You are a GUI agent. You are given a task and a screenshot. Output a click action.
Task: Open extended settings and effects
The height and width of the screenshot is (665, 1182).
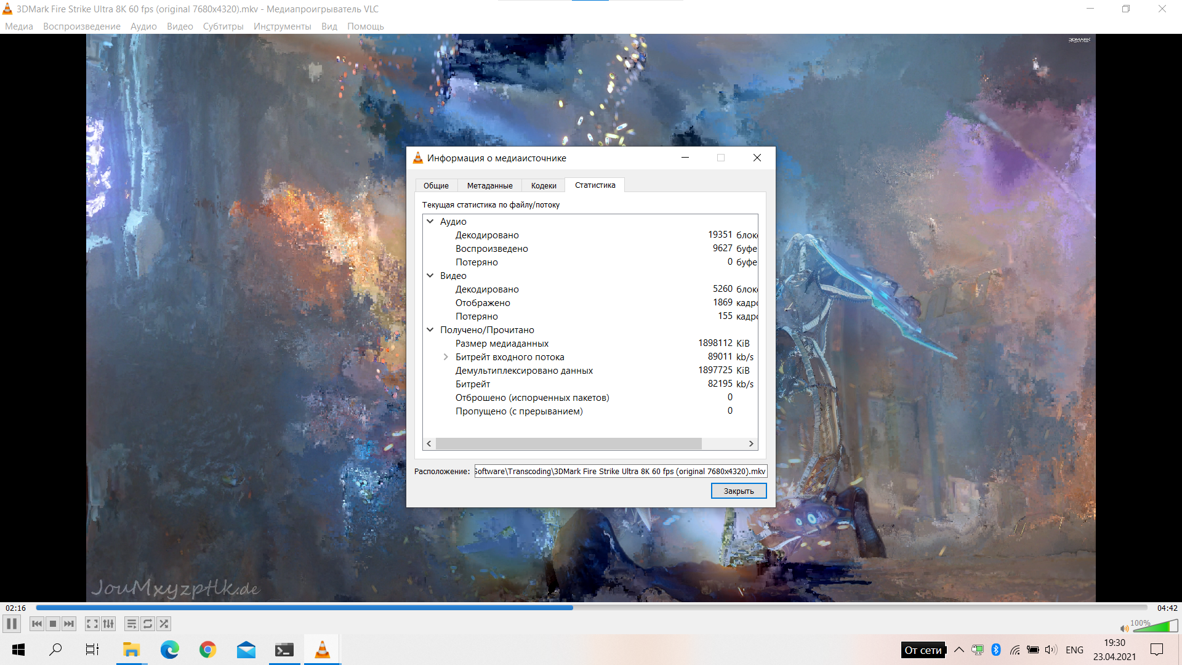(108, 624)
